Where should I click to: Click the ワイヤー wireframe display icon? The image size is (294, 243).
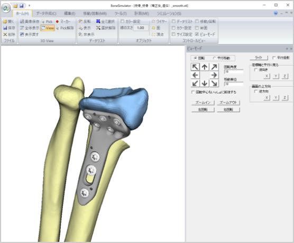coord(153,21)
